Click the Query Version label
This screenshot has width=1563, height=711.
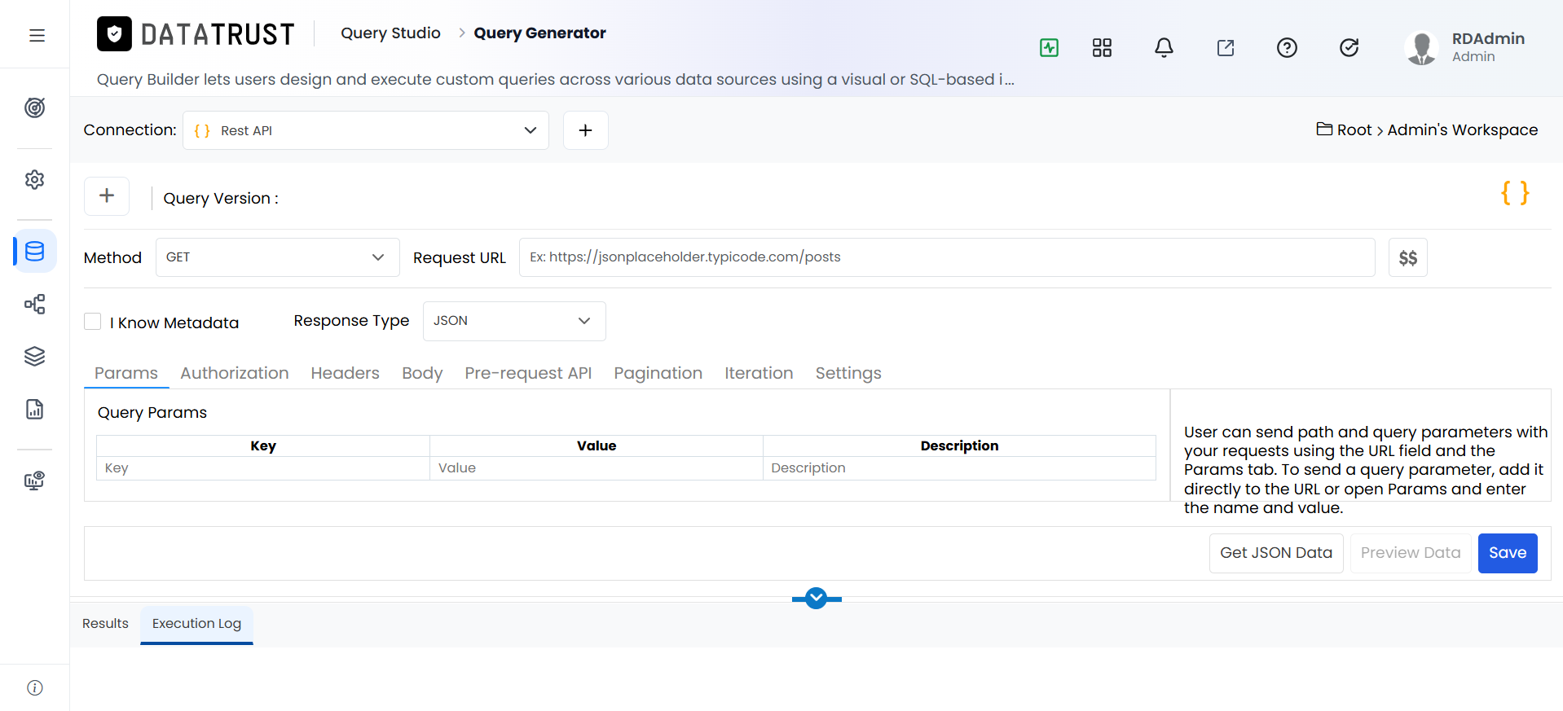[x=221, y=198]
